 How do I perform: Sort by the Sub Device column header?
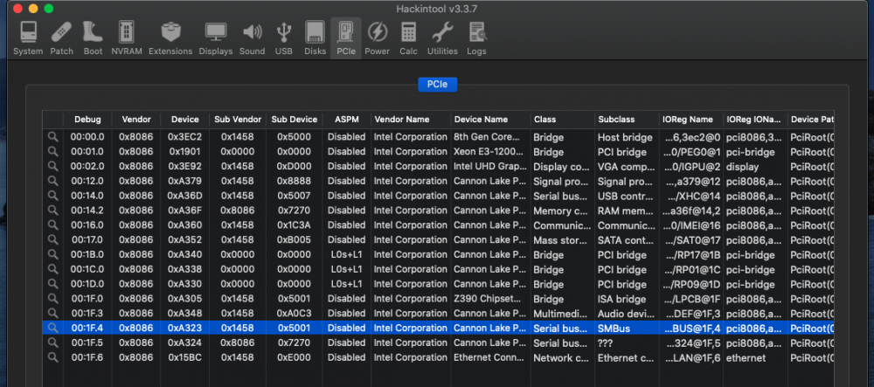click(295, 119)
